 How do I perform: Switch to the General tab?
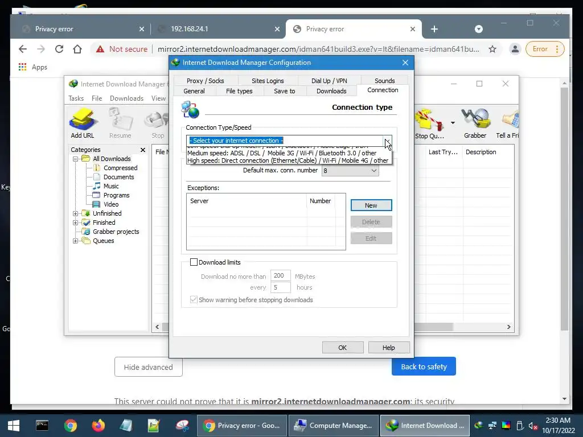pos(194,91)
